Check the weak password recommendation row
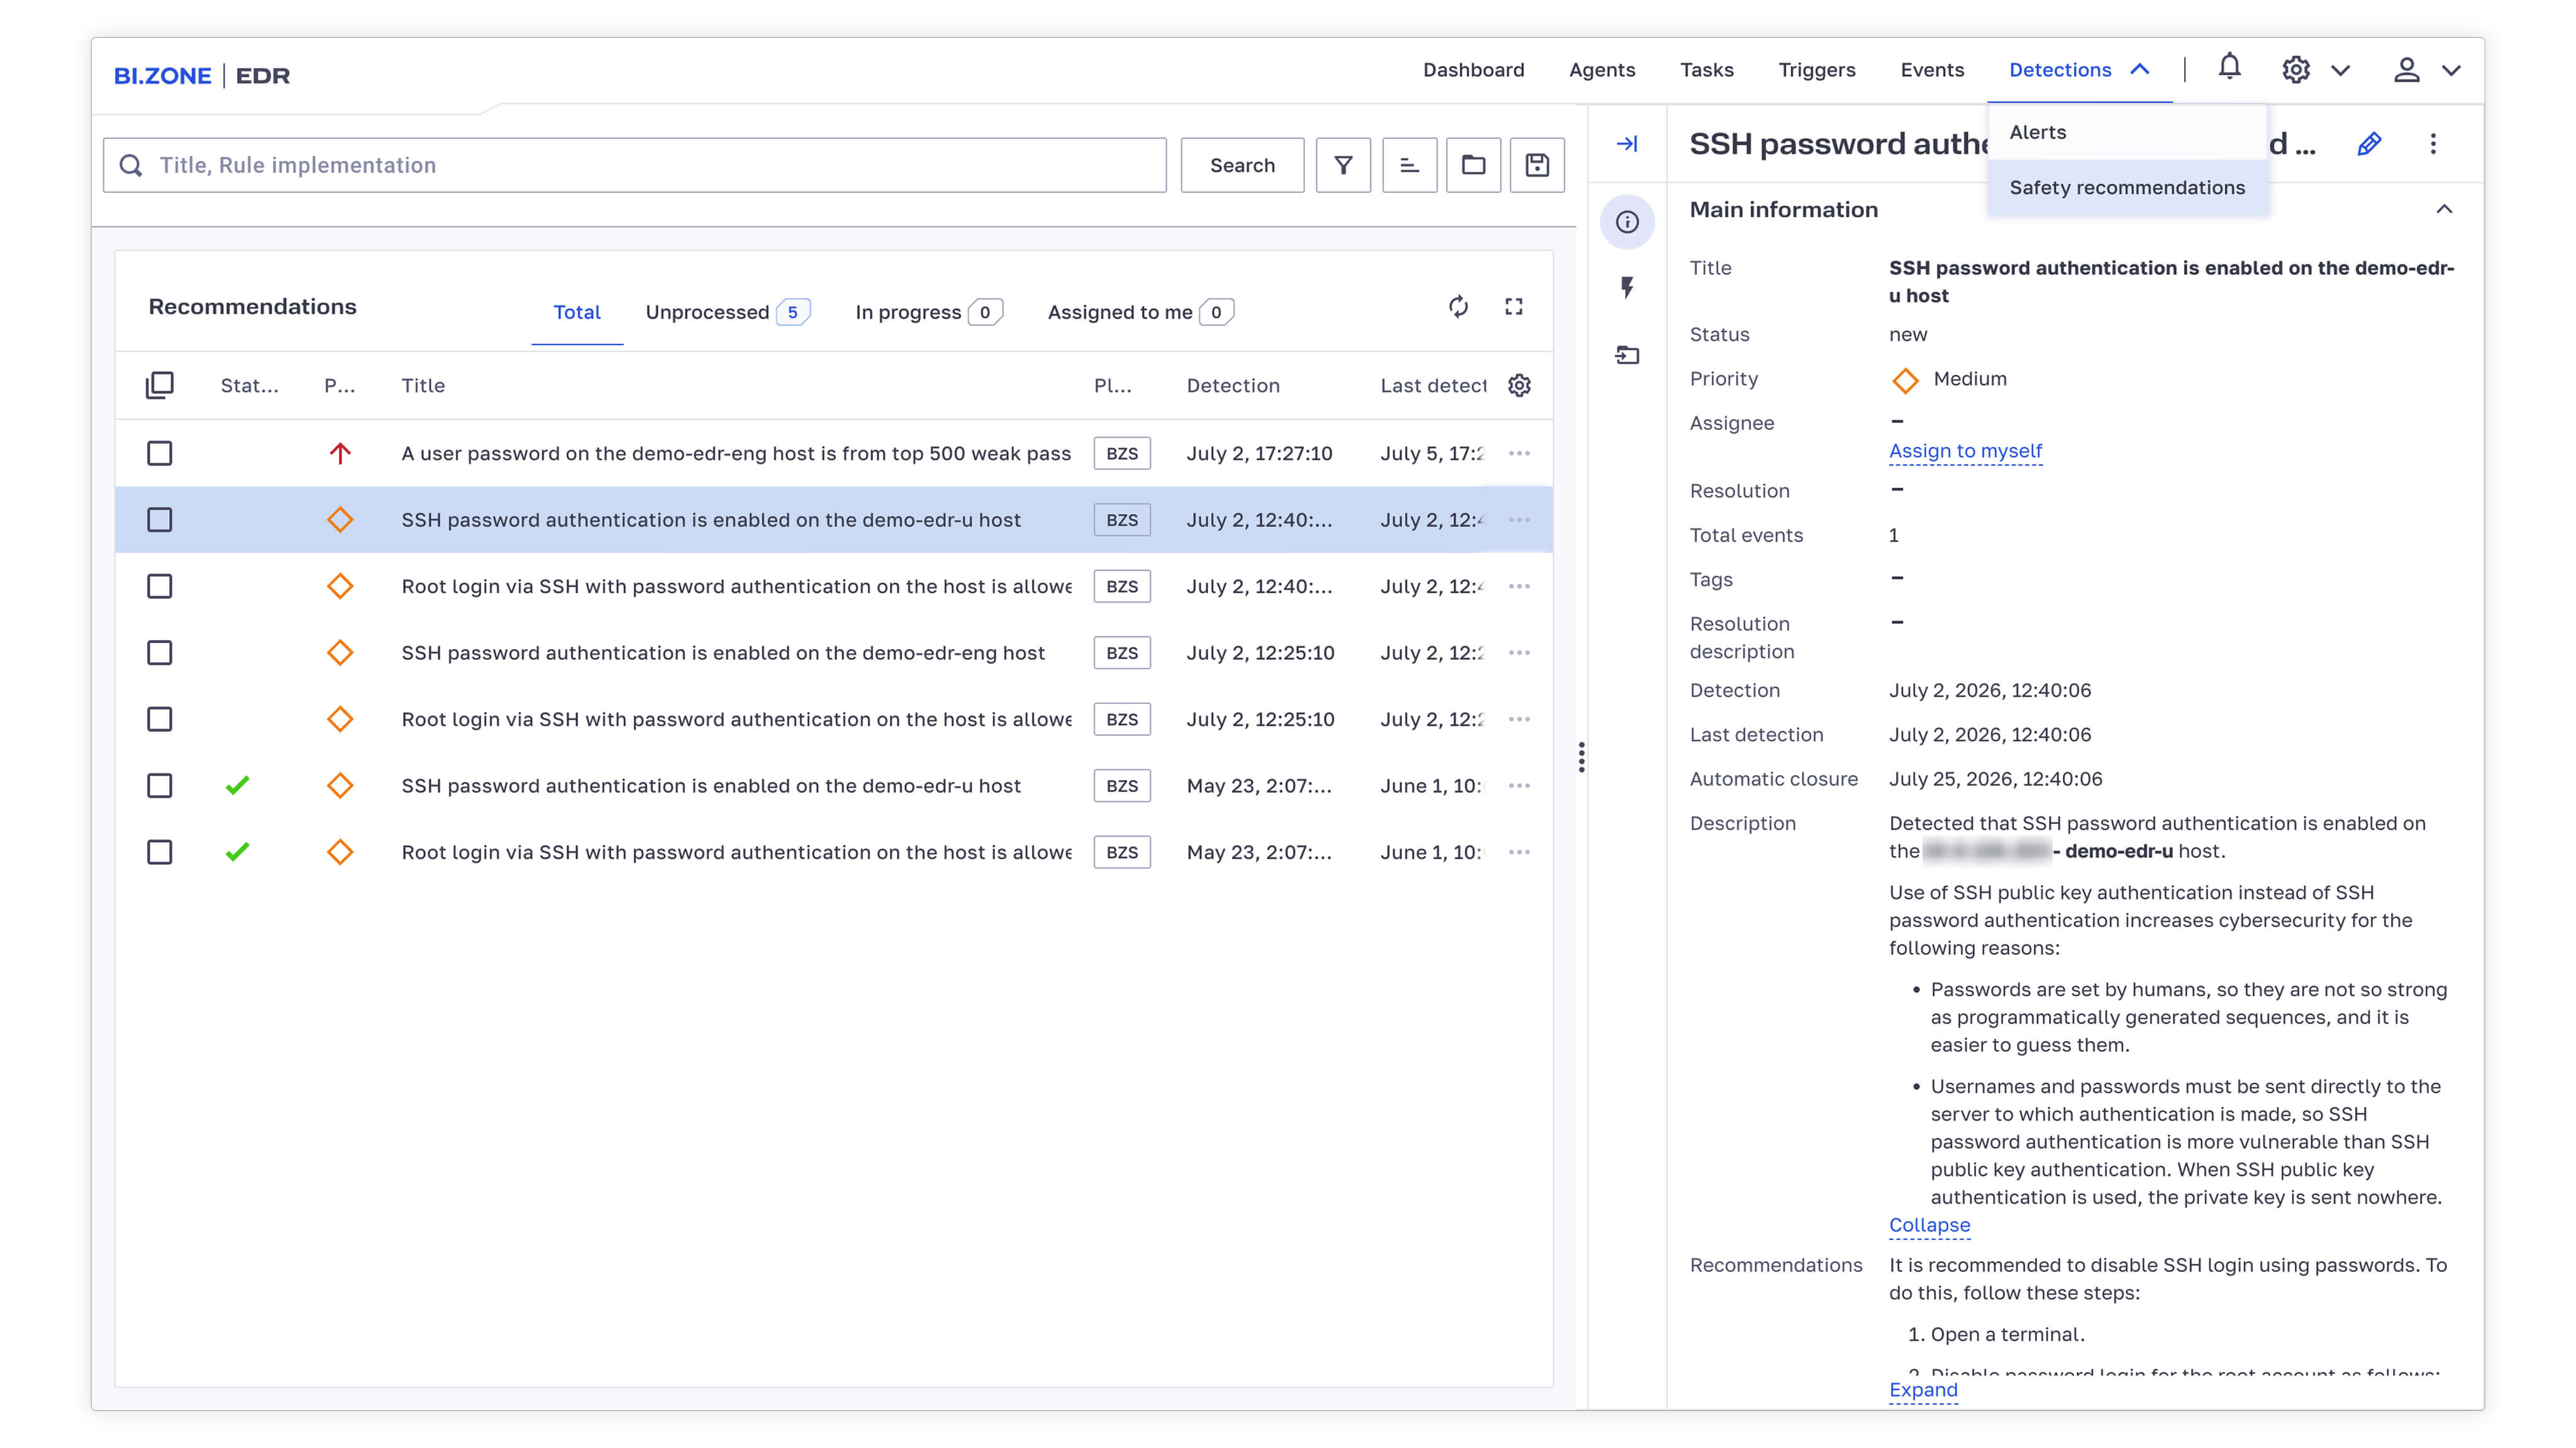 (159, 453)
